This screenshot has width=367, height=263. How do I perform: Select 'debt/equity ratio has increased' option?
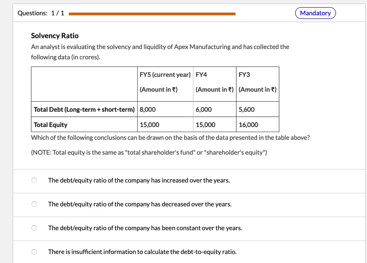coord(34,180)
